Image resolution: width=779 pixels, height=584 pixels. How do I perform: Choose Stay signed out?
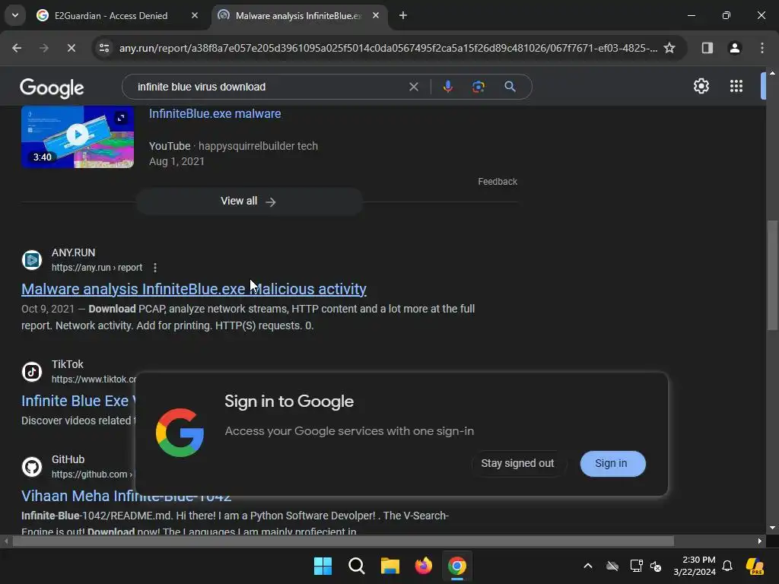point(517,463)
